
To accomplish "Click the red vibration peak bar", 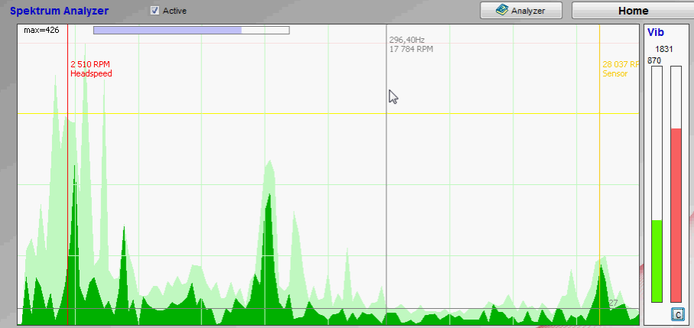I will pos(676,214).
